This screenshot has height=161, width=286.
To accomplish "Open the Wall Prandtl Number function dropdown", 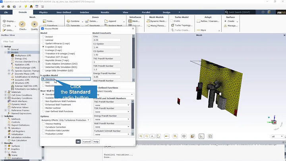I will [x=112, y=127].
